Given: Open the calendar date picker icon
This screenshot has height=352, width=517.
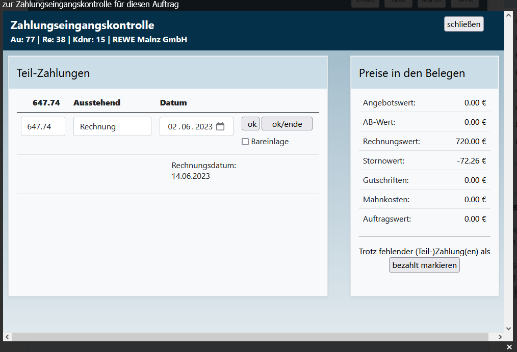Looking at the screenshot, I should point(220,127).
